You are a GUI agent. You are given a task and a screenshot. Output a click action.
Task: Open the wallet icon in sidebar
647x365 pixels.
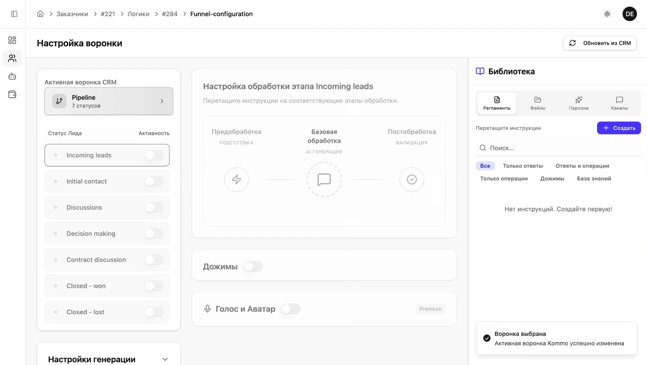12,94
